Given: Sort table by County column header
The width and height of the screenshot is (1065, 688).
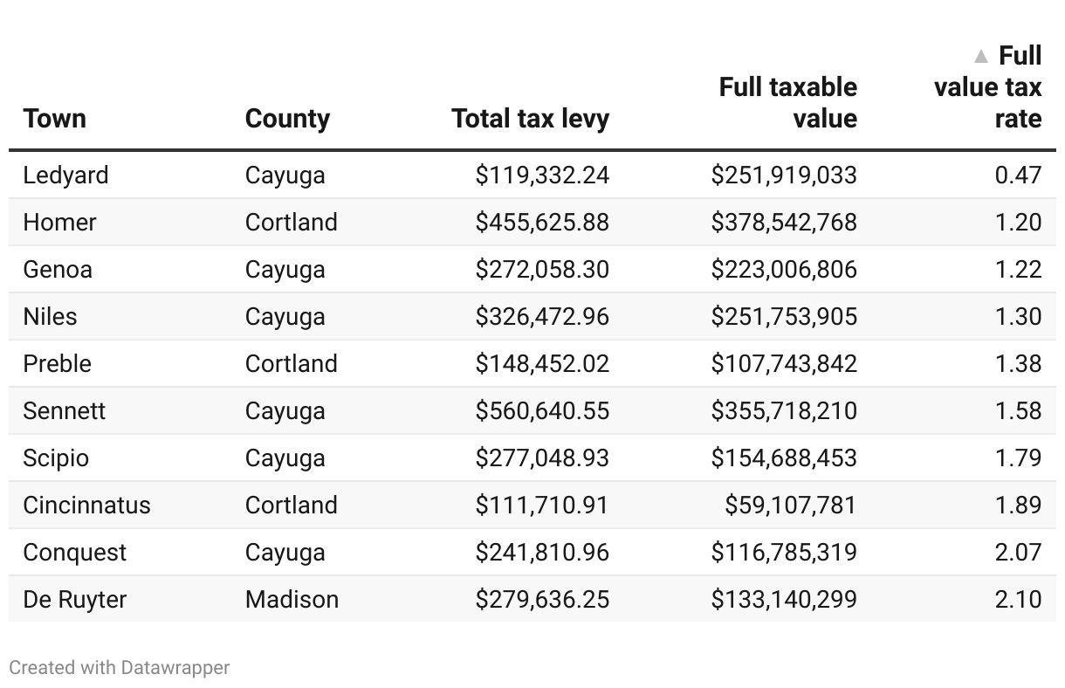Looking at the screenshot, I should [287, 119].
